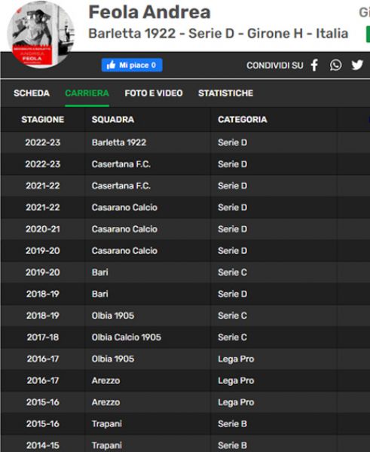This screenshot has width=370, height=452.
Task: Share via WhatsApp icon
Action: (x=335, y=65)
